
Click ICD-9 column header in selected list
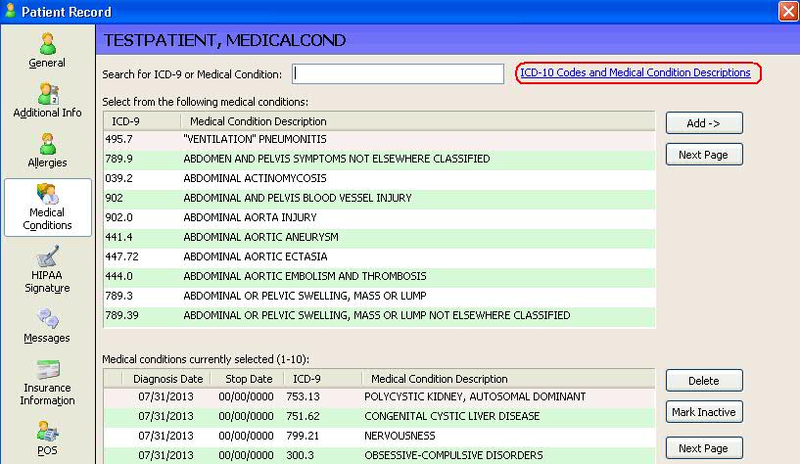[323, 379]
